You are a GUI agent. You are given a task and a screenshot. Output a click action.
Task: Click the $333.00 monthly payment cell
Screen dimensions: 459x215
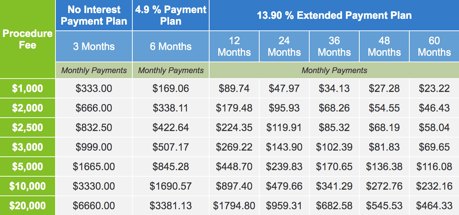point(94,88)
